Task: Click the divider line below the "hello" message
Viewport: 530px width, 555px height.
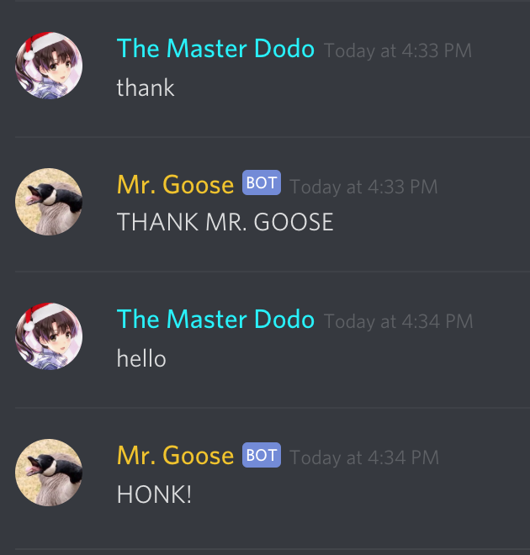Action: point(273,408)
